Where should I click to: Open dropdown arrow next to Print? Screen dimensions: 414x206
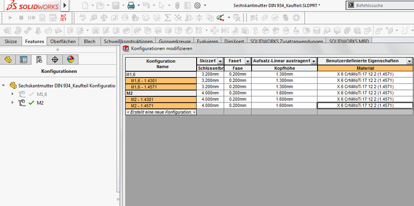pos(138,5)
